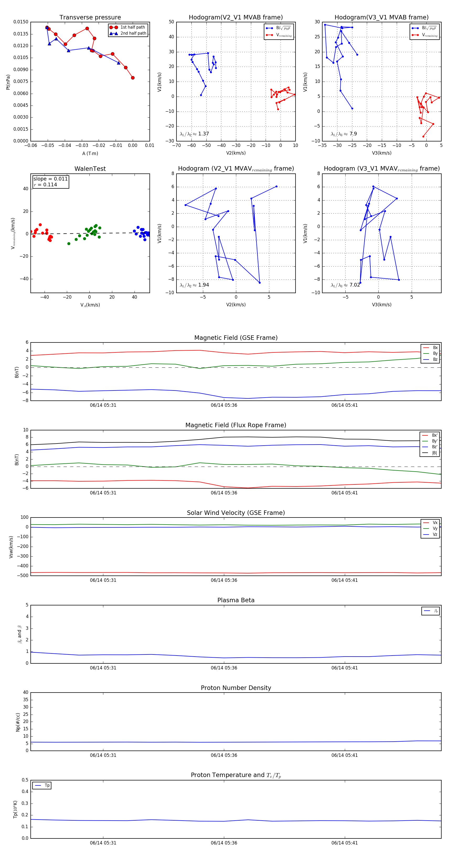472x866 pixels.
Task: Click the 'Vx' legend entry in velocity plot
Action: (x=430, y=523)
